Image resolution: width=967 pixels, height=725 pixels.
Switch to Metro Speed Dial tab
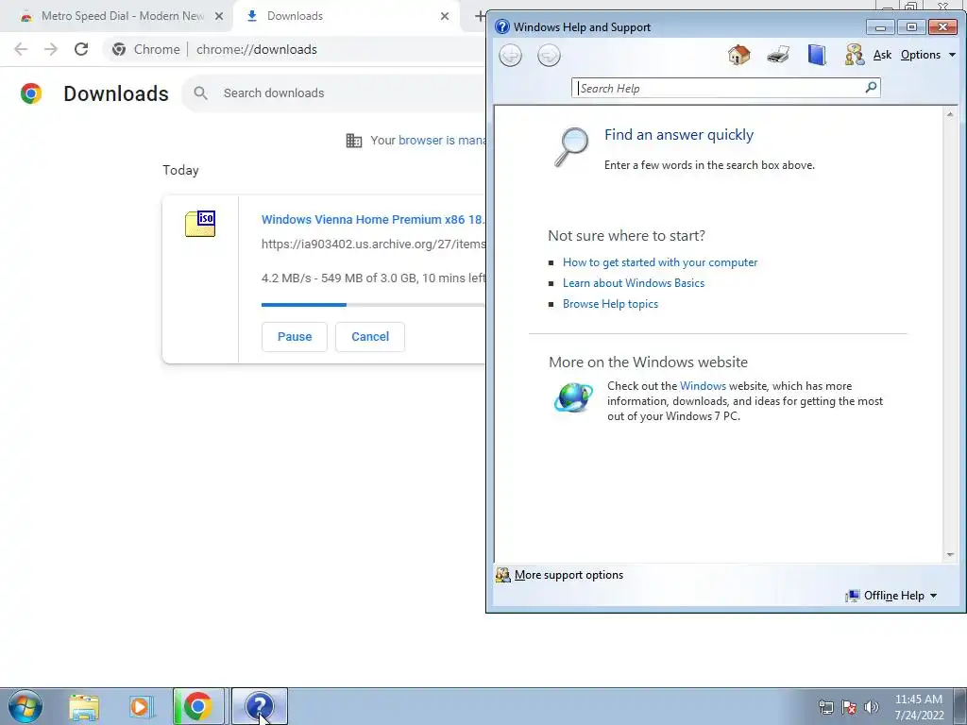[x=122, y=16]
